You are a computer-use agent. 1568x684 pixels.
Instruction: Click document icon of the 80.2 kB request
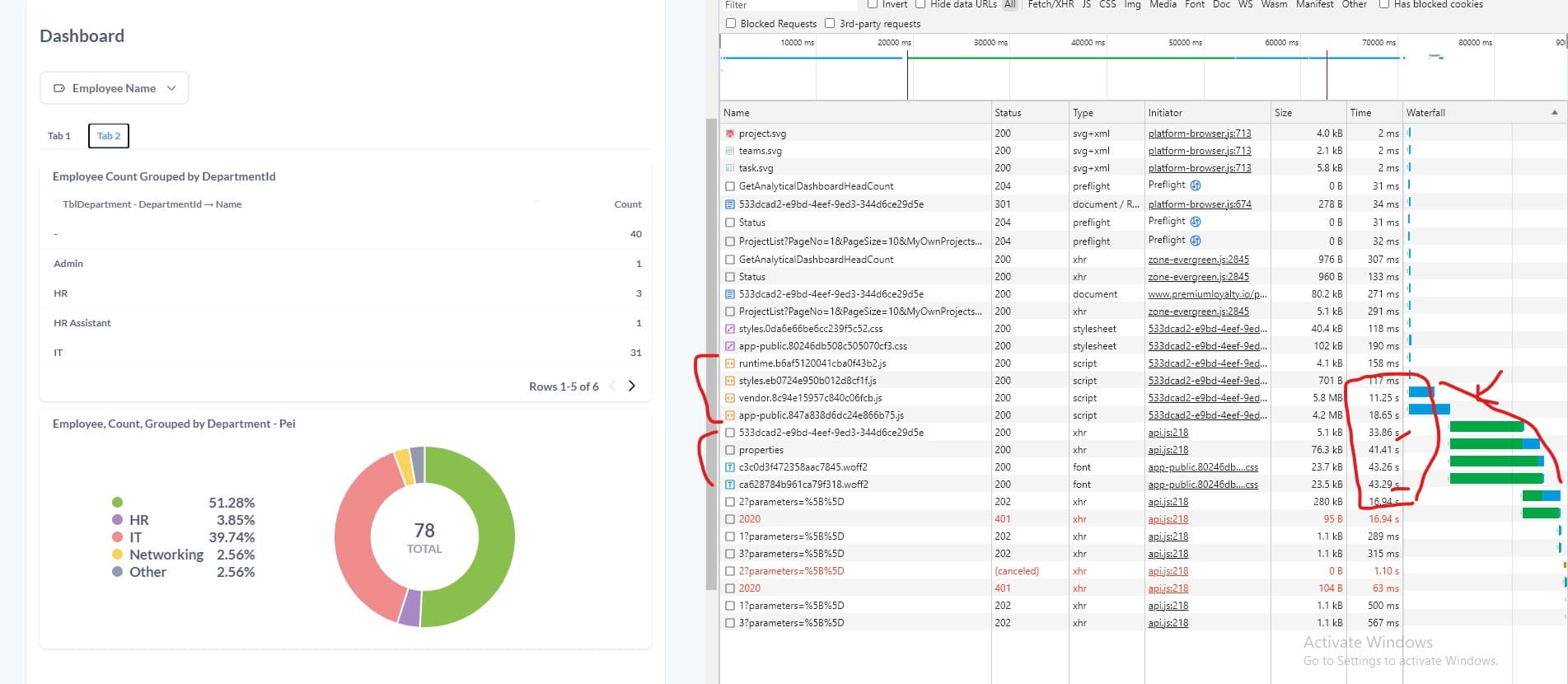729,294
